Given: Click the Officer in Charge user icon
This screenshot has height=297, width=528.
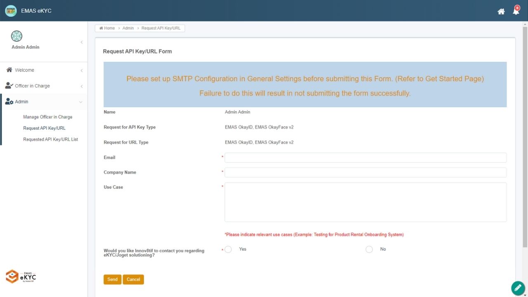Looking at the screenshot, I should (9, 86).
